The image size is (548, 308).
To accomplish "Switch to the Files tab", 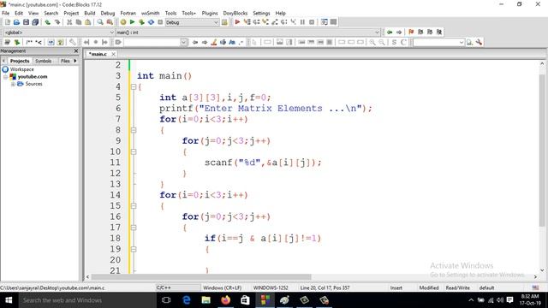I will pyautogui.click(x=65, y=61).
